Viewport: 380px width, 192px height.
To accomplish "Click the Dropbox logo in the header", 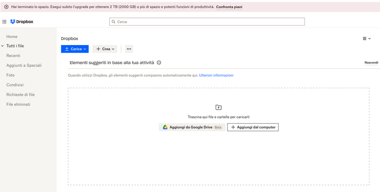I will [x=21, y=22].
